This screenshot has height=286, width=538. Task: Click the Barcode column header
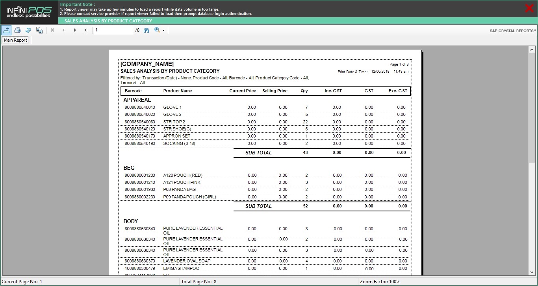(133, 91)
